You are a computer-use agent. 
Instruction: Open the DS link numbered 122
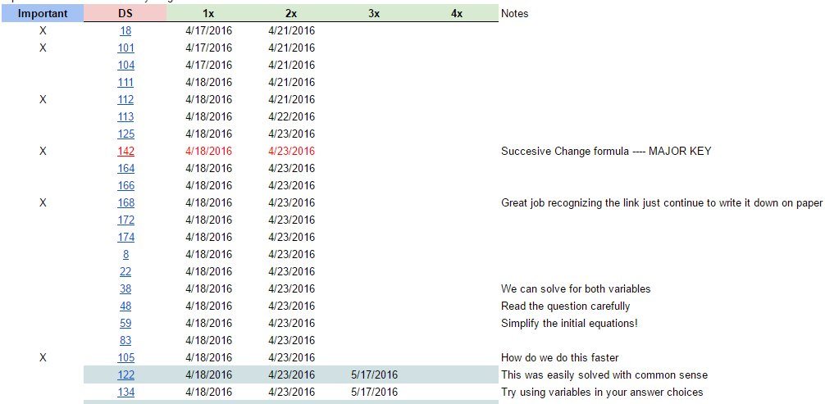tap(125, 375)
